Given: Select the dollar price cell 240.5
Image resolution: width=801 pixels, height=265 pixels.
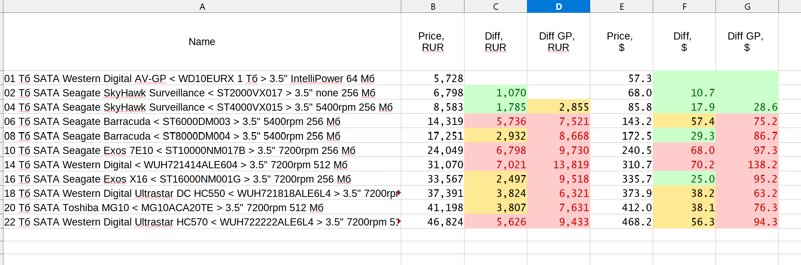Looking at the screenshot, I should pos(621,150).
